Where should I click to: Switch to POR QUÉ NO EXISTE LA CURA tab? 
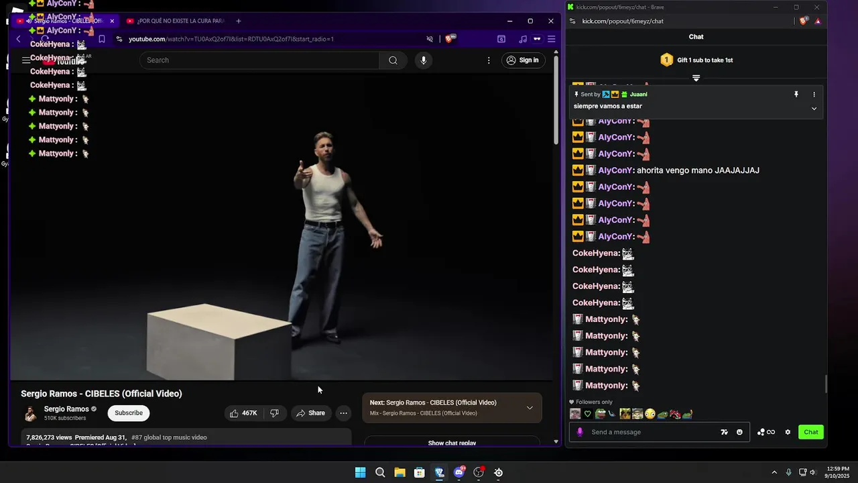(177, 21)
